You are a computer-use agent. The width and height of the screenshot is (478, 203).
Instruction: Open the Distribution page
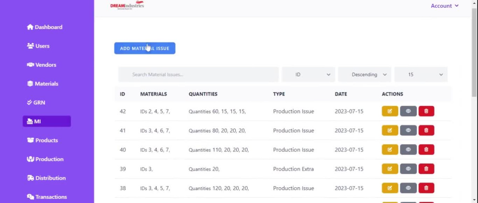click(x=46, y=178)
